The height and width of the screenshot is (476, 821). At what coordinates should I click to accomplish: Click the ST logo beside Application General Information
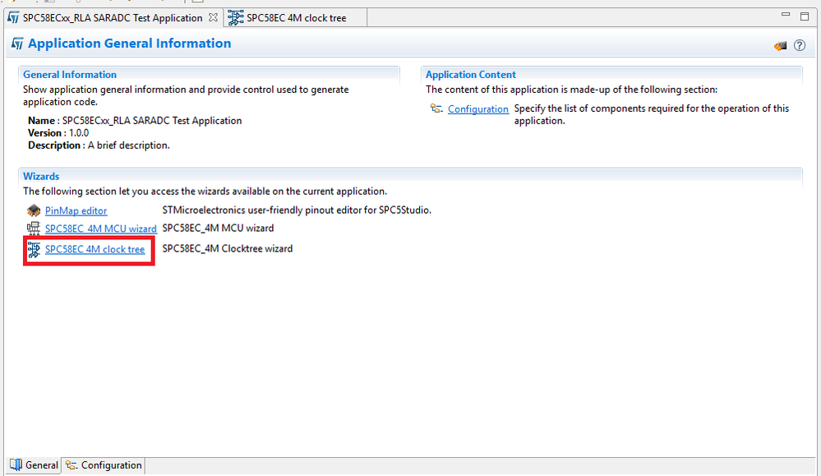tap(17, 44)
